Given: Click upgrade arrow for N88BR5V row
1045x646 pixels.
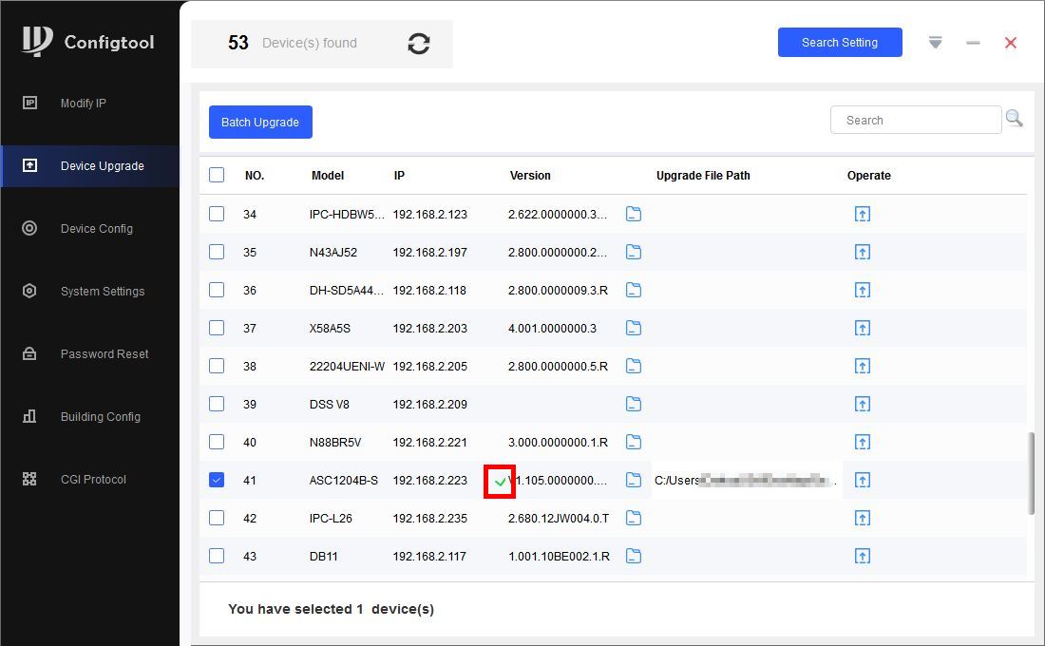Looking at the screenshot, I should (x=862, y=442).
